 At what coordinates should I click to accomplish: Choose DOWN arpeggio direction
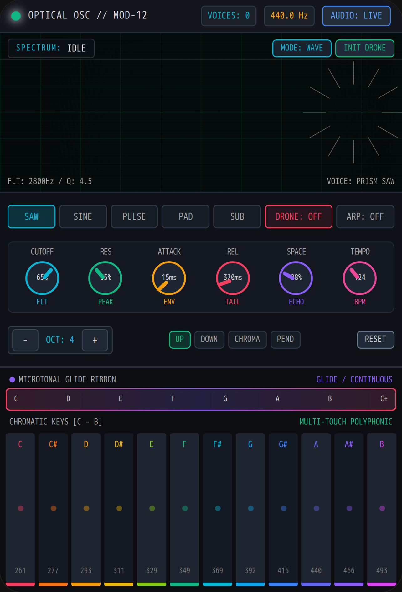click(209, 340)
